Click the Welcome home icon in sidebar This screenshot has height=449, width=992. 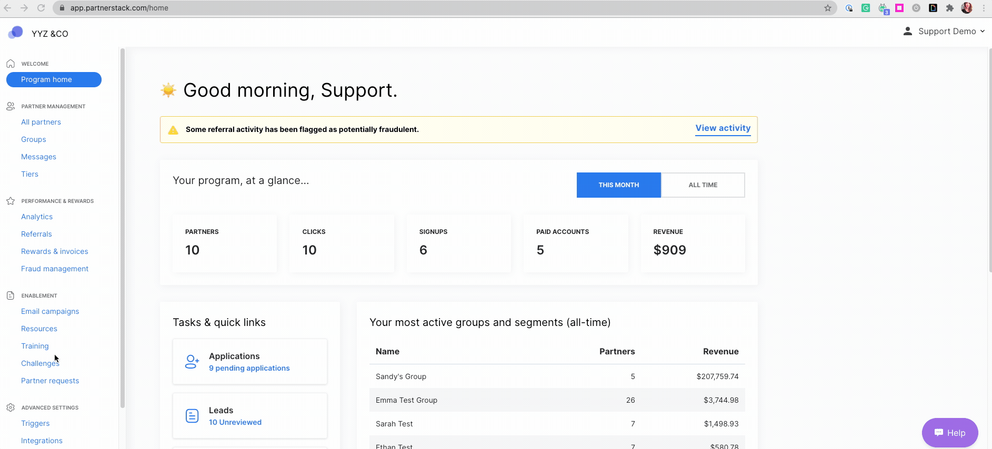point(11,64)
